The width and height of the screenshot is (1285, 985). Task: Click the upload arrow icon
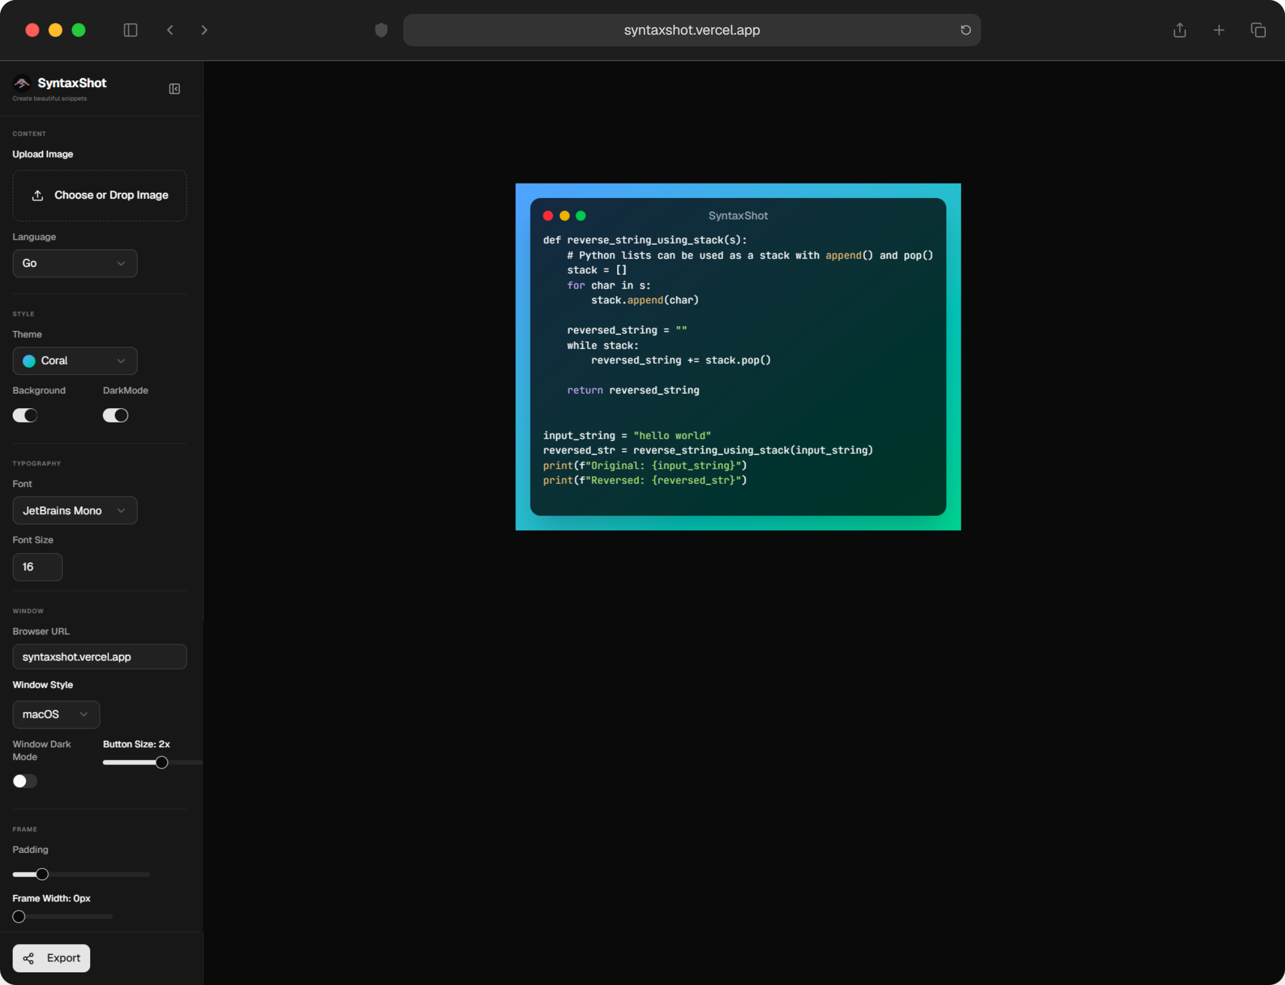tap(38, 195)
